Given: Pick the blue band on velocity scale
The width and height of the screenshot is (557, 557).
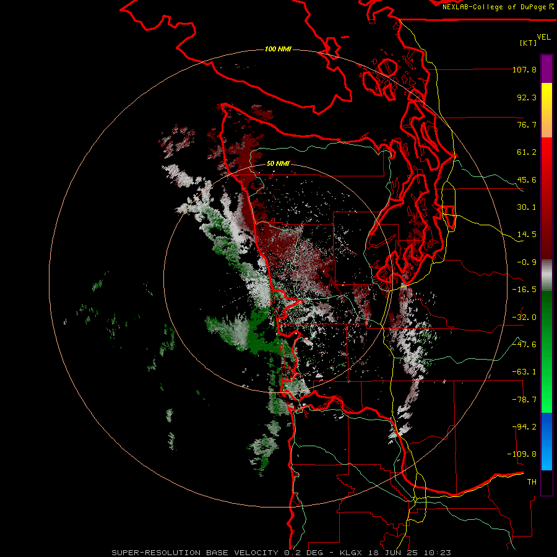Looking at the screenshot, I should click(x=546, y=441).
